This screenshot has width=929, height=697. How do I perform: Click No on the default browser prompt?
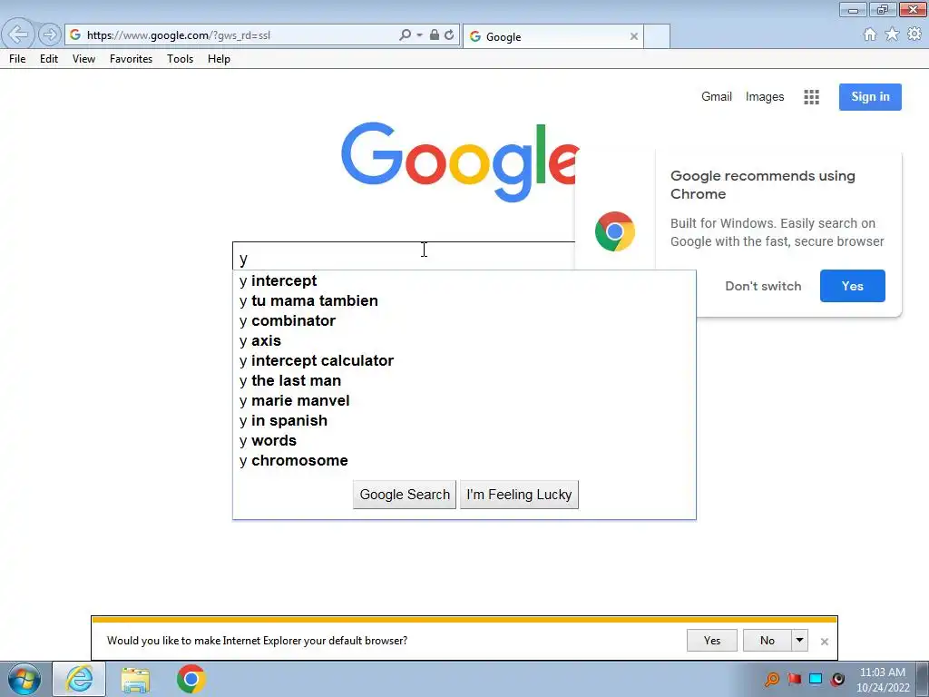(x=768, y=640)
